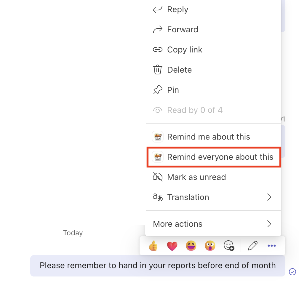Image resolution: width=299 pixels, height=283 pixels.
Task: React with the surprised face emoji
Action: pos(210,246)
